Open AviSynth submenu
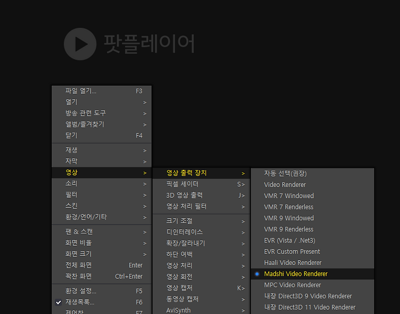The image size is (400, 314). (x=201, y=310)
